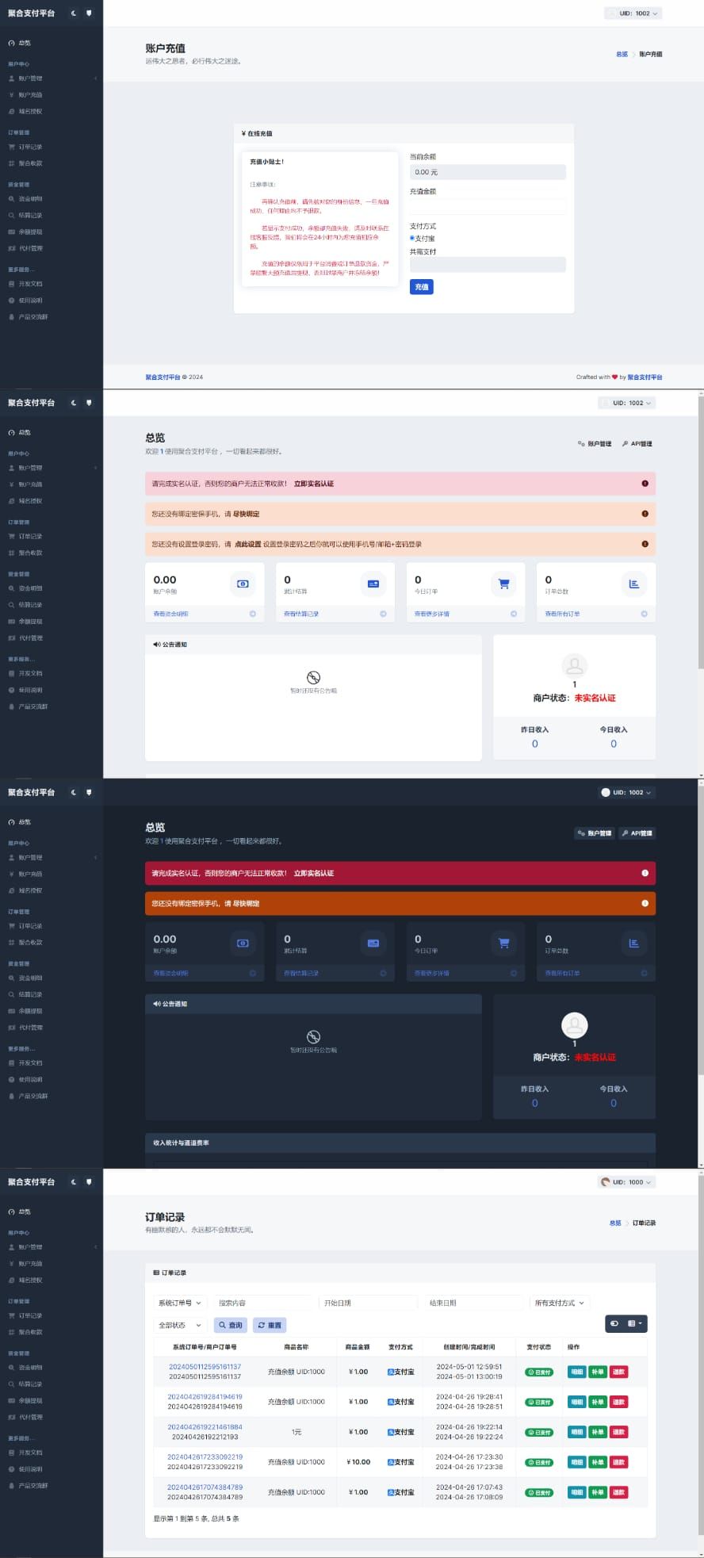Click 立即实名认证 link on light 总览 page
Viewport: 704px width, 1558px height.
[314, 484]
